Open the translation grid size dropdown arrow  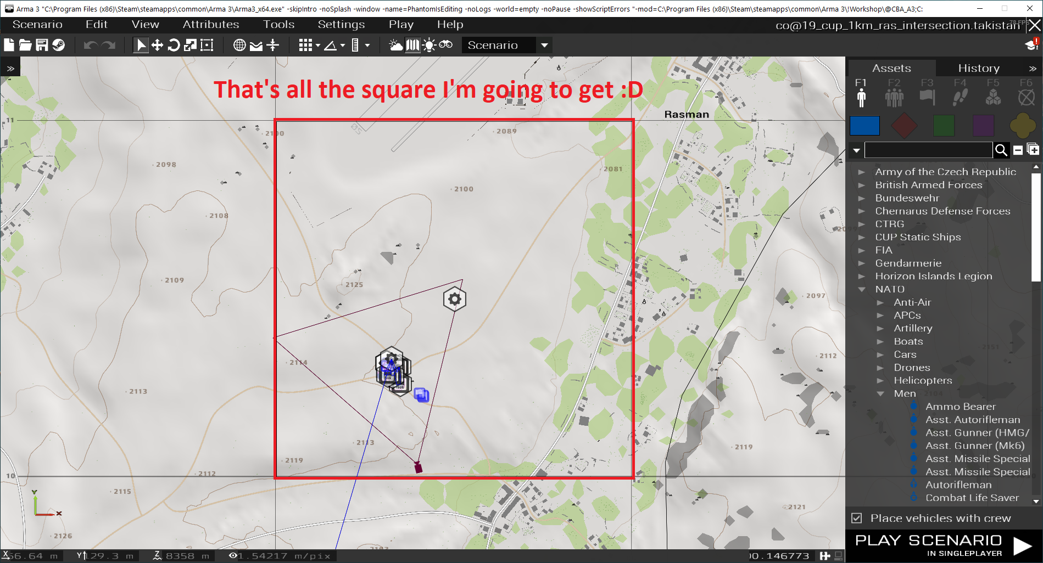point(317,46)
